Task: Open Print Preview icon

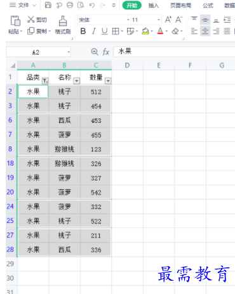Action: pyautogui.click(x=81, y=5)
